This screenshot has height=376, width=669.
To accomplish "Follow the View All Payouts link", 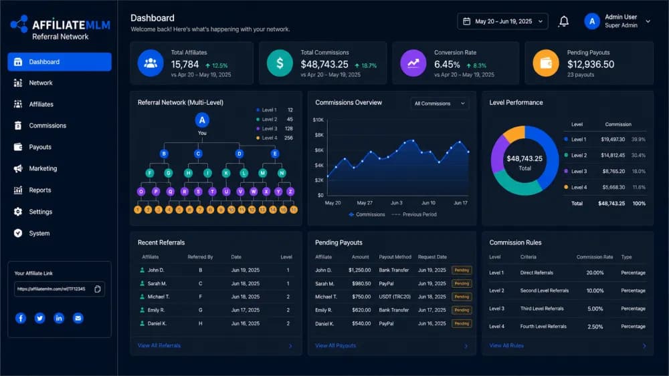I will [335, 346].
